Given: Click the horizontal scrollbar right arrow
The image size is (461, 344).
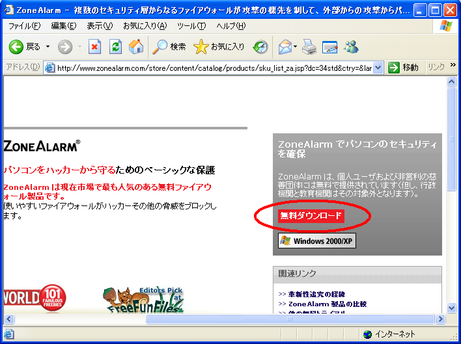Looking at the screenshot, I should pos(440,319).
